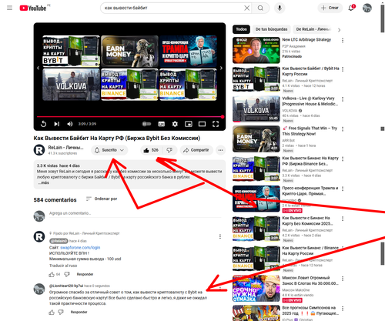Mute the player volume
Viewport: 385px width, 321px height.
pos(70,124)
